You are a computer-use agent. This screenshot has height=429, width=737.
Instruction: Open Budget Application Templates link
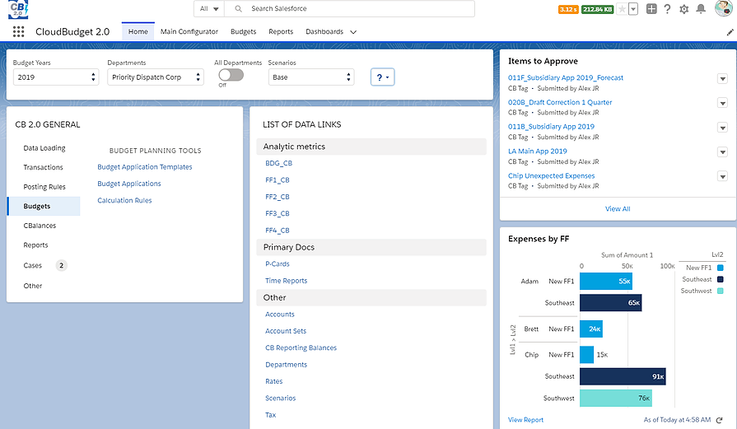coord(145,167)
